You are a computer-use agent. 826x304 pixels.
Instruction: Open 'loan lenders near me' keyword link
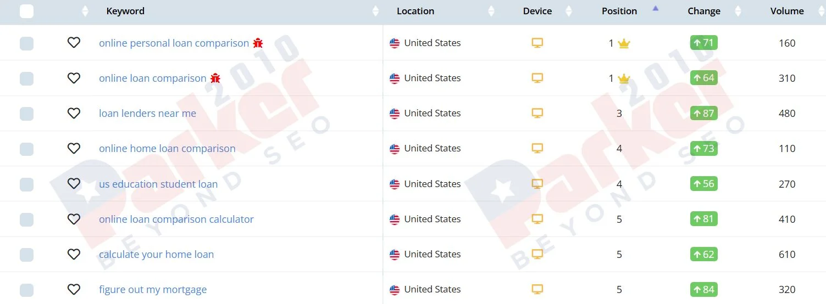(x=147, y=113)
